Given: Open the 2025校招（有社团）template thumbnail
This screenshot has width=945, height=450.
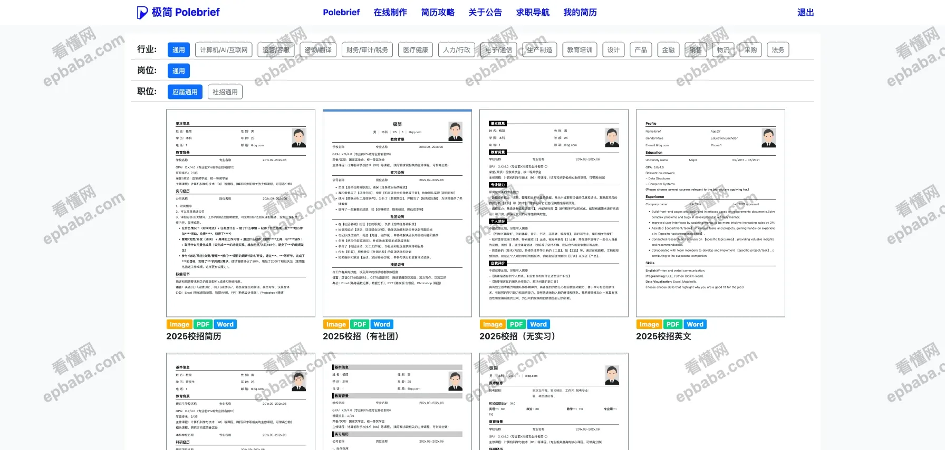Looking at the screenshot, I should (397, 213).
